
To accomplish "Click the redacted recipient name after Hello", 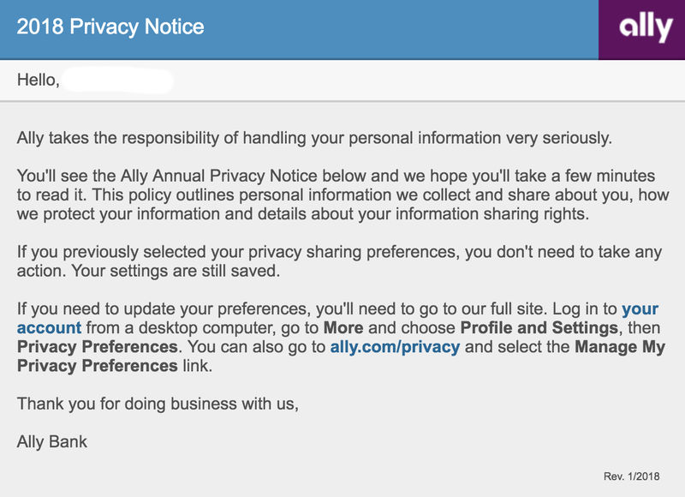I will click(119, 81).
